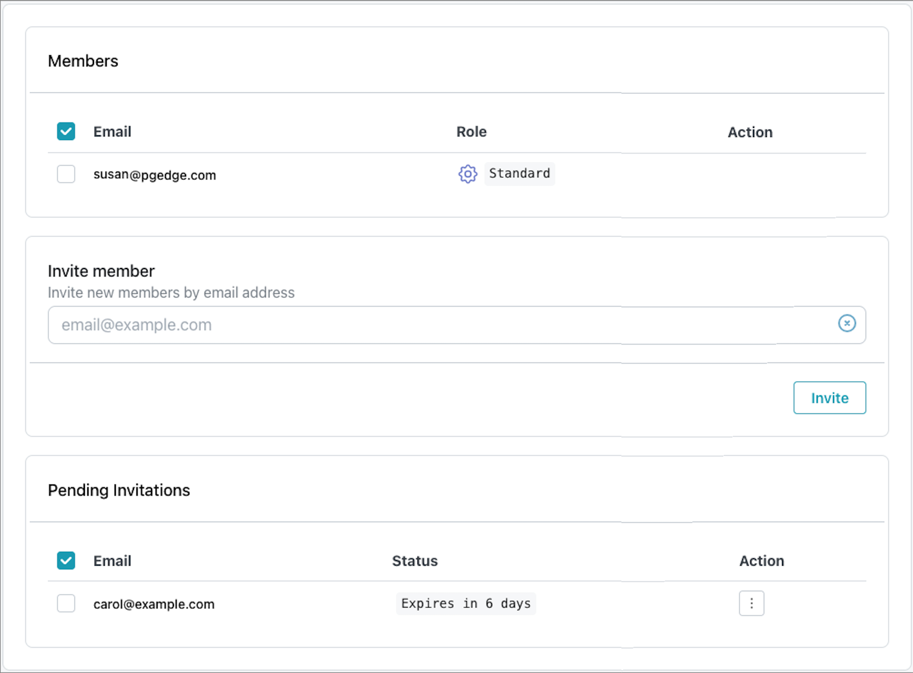Click the Email column header in Members

[112, 131]
